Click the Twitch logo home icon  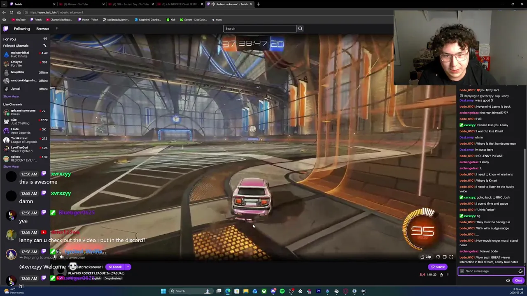coord(6,29)
